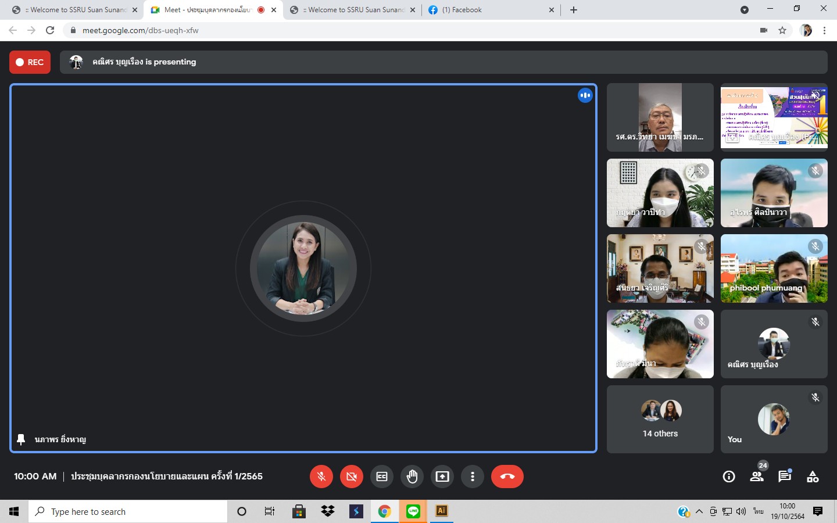Select the shared presentation thumbnail
837x523 pixels.
coord(774,117)
